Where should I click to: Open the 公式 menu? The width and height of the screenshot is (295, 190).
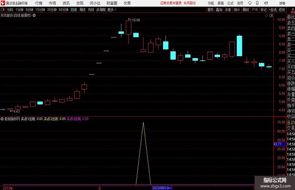tap(230, 3)
